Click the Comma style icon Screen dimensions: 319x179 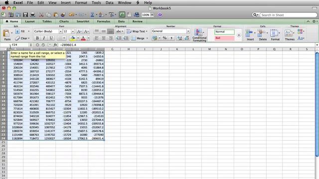click(x=171, y=38)
